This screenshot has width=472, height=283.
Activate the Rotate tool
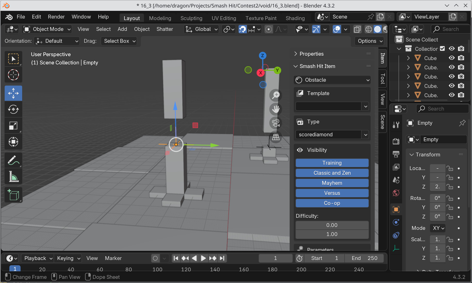(13, 109)
